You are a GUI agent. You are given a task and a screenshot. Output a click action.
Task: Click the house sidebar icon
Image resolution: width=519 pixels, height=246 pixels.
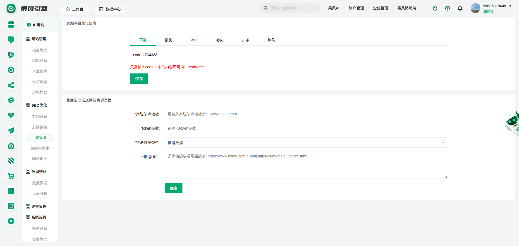pos(11,146)
